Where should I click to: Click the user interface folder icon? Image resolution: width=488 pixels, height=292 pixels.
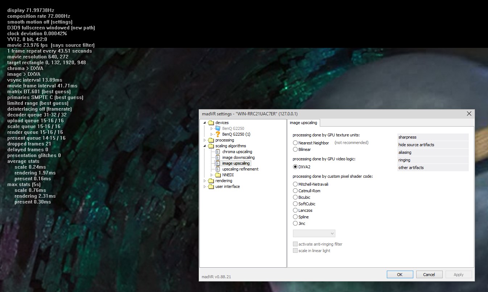211,186
